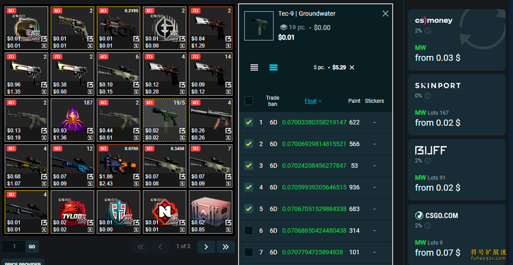Go to previous inventory page
The image size is (513, 265).
[160, 247]
